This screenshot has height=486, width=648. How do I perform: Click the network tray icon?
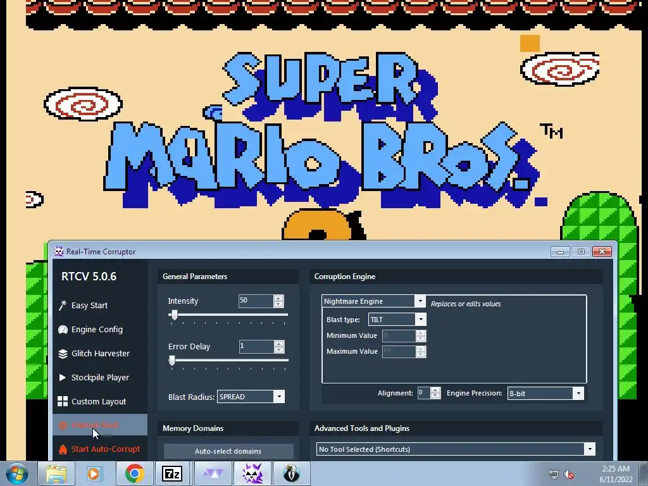[553, 474]
